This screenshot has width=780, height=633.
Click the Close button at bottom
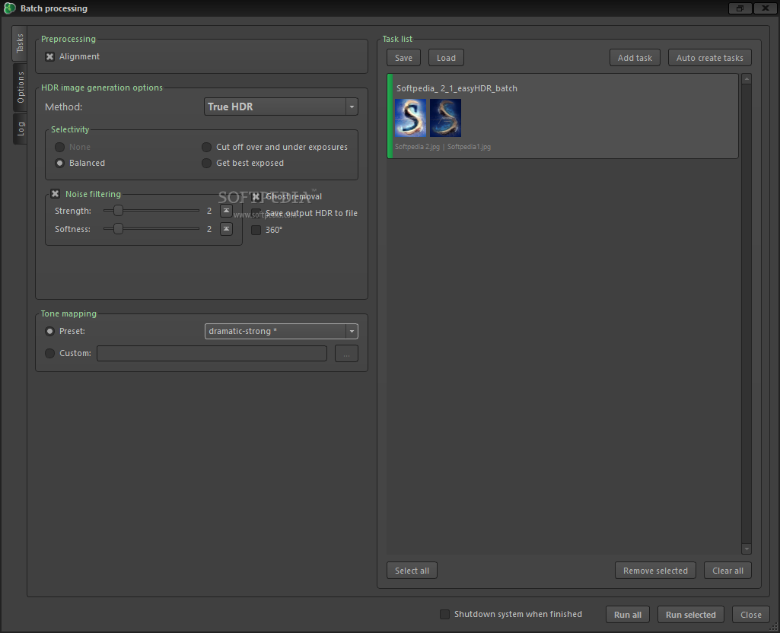pyautogui.click(x=751, y=615)
